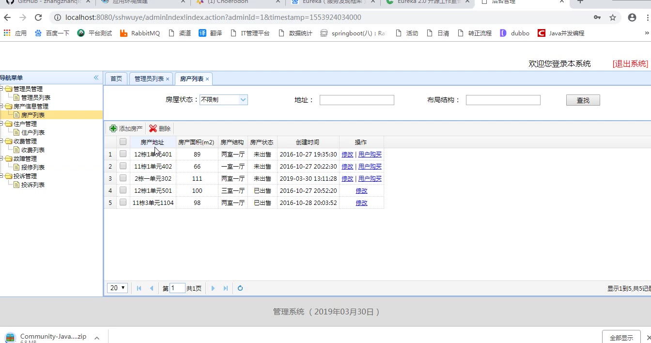The height and width of the screenshot is (343, 651).
Task: Sort by 创建时间 column header
Action: click(308, 142)
